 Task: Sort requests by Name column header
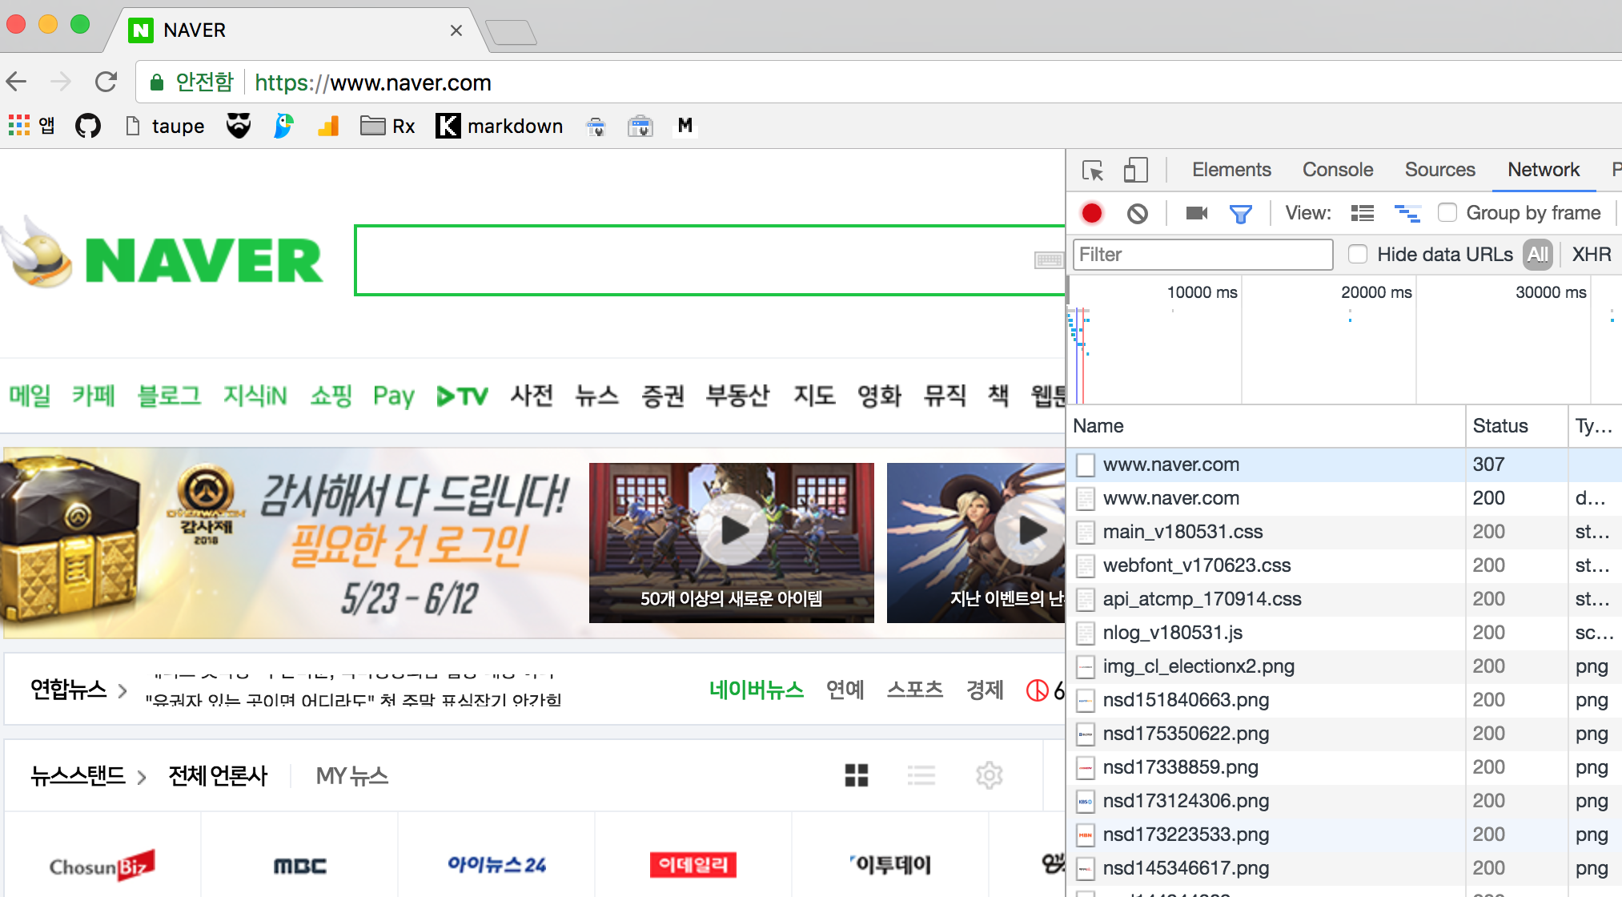coord(1267,426)
